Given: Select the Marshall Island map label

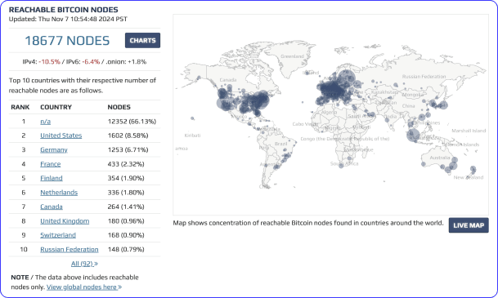Looking at the screenshot, I should click(x=469, y=131).
